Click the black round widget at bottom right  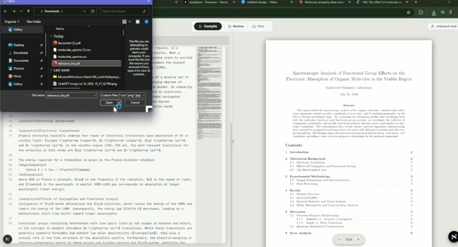[453, 236]
